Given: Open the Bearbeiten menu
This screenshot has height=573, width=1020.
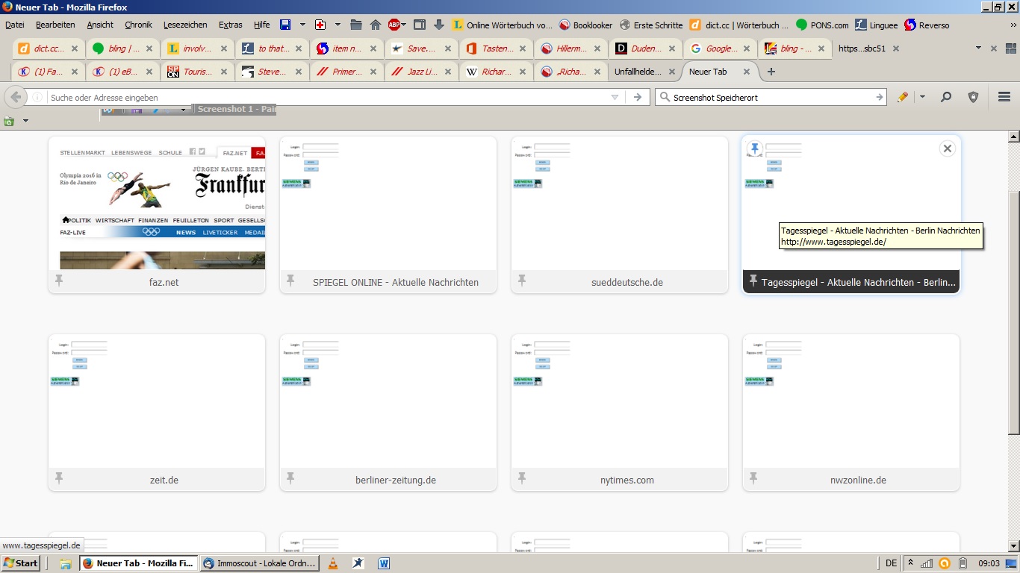Looking at the screenshot, I should pyautogui.click(x=55, y=25).
